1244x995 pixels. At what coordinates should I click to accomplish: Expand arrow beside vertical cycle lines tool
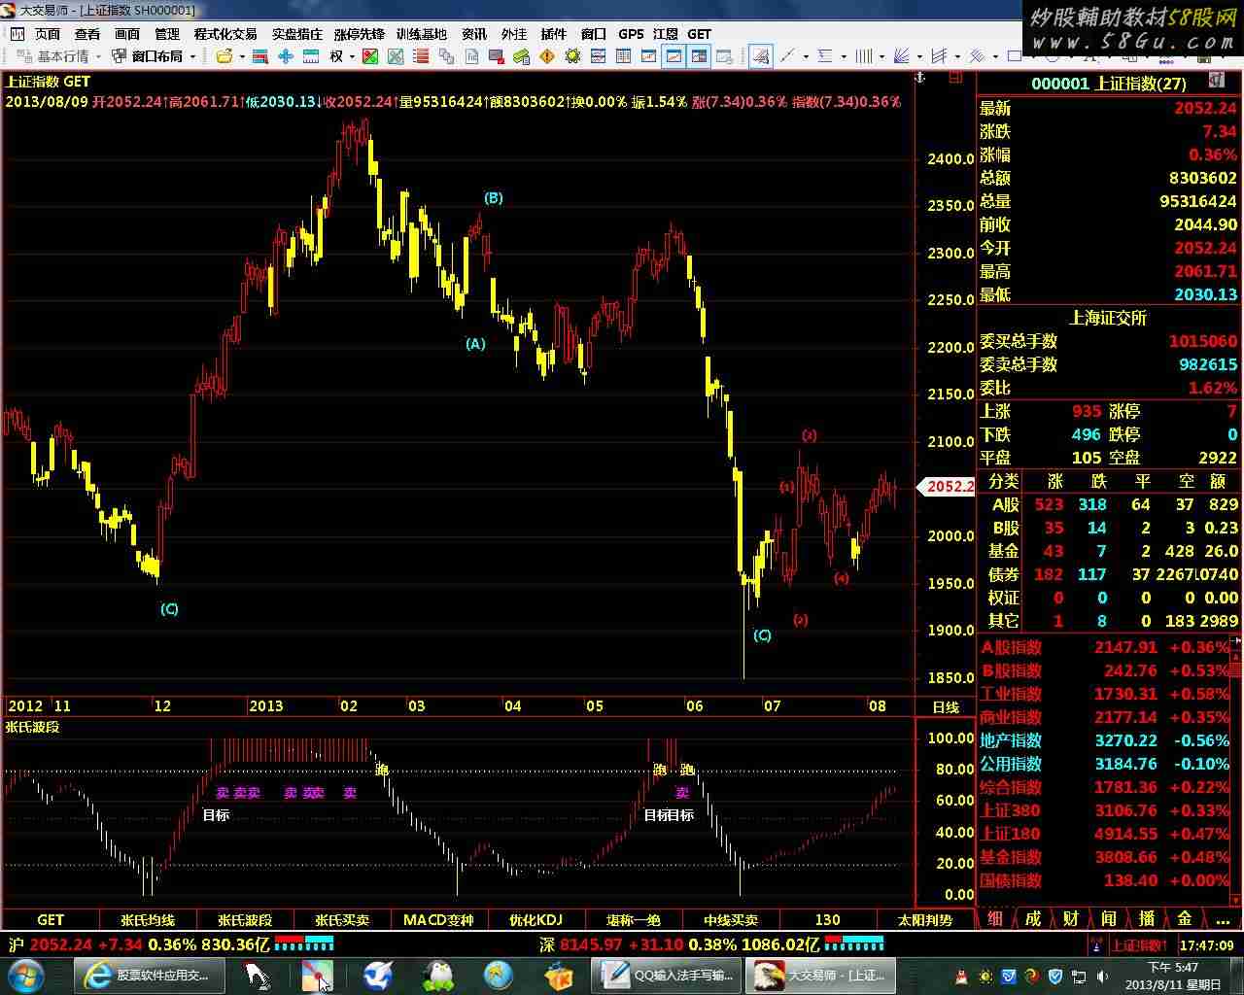pyautogui.click(x=881, y=56)
